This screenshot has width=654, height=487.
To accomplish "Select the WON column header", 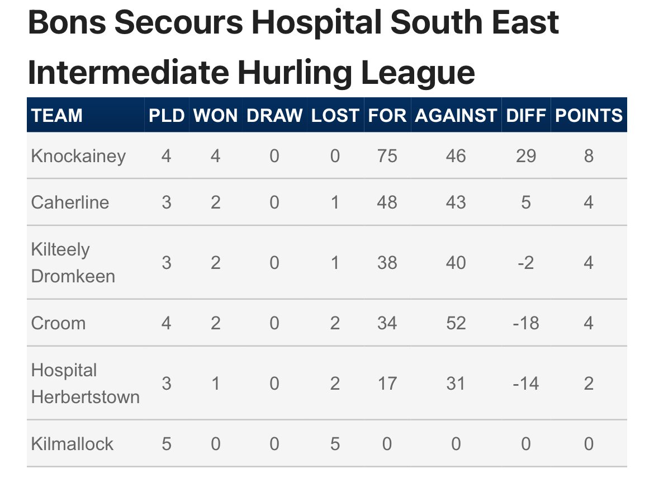I will pyautogui.click(x=215, y=115).
